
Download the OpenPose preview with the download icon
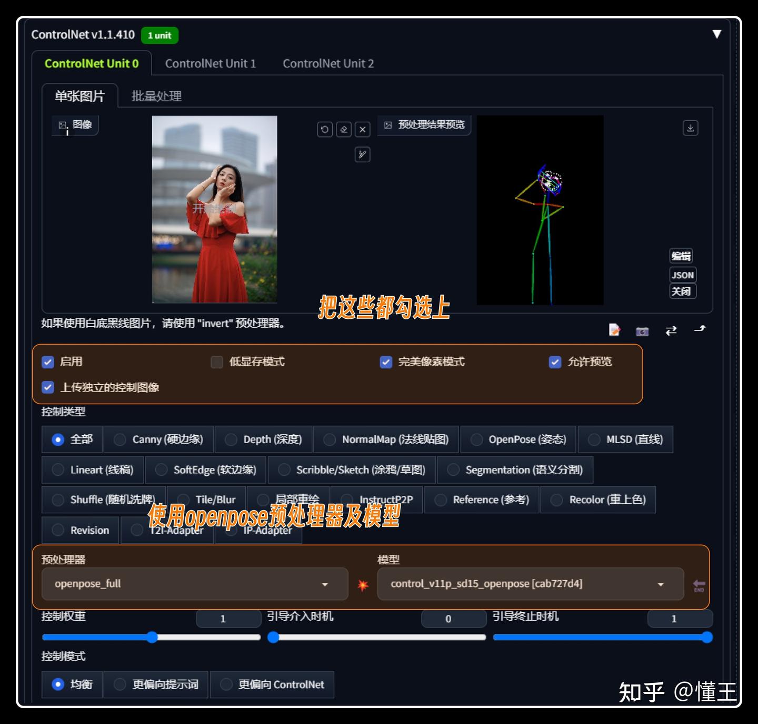690,128
